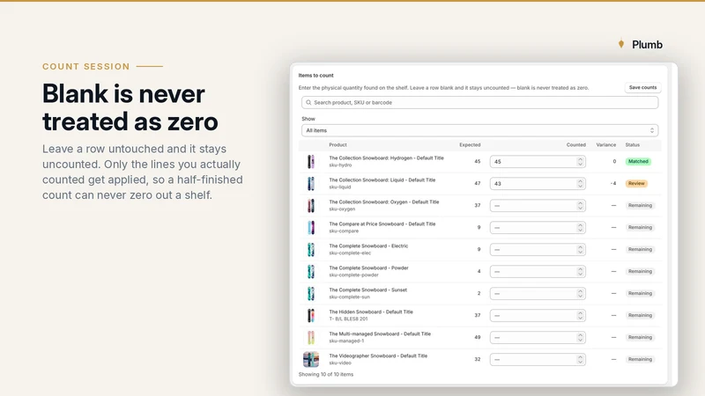
Task: Open Compare at Price snowboard thumbnail
Action: pos(311,228)
